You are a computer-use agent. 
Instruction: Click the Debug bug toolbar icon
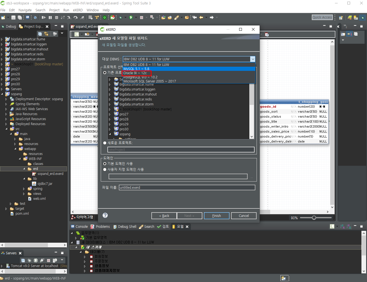[x=120, y=17]
